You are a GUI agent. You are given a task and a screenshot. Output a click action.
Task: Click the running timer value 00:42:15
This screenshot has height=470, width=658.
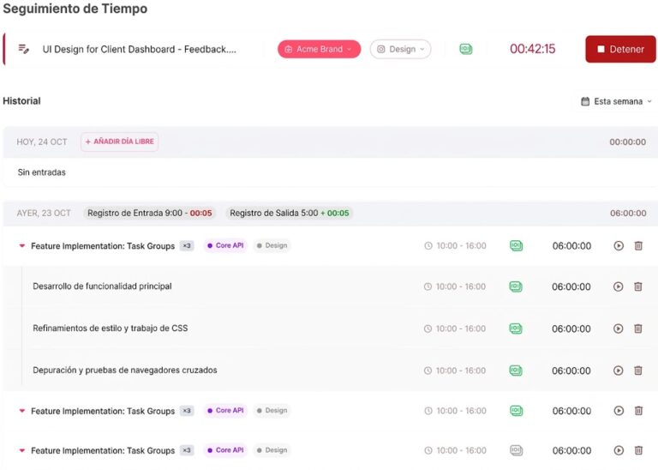(x=533, y=49)
